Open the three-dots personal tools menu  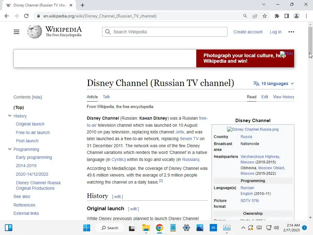291,32
